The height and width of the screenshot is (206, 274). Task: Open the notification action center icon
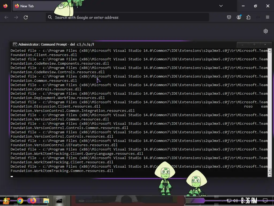click(x=265, y=201)
